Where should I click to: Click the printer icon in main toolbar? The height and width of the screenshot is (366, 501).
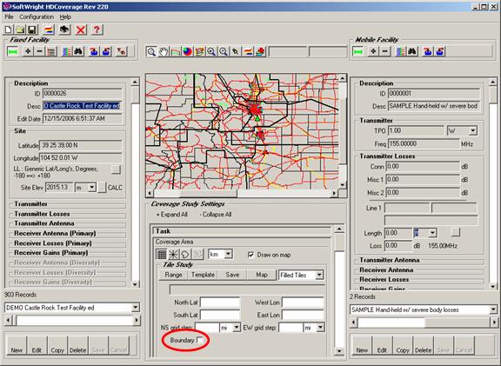(64, 30)
